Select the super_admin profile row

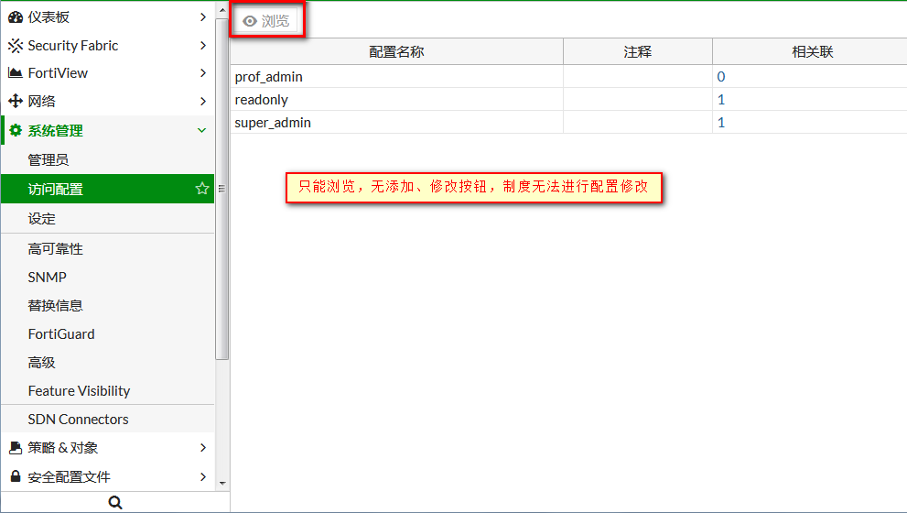273,123
